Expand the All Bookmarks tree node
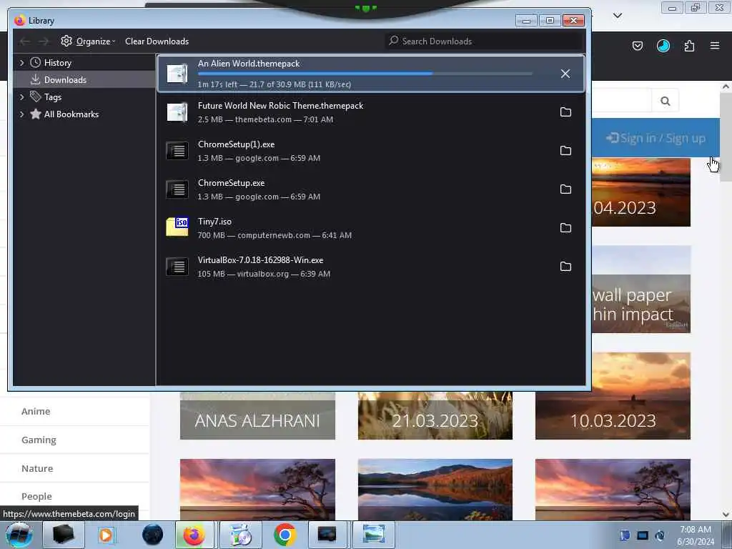The width and height of the screenshot is (732, 549). (x=22, y=114)
